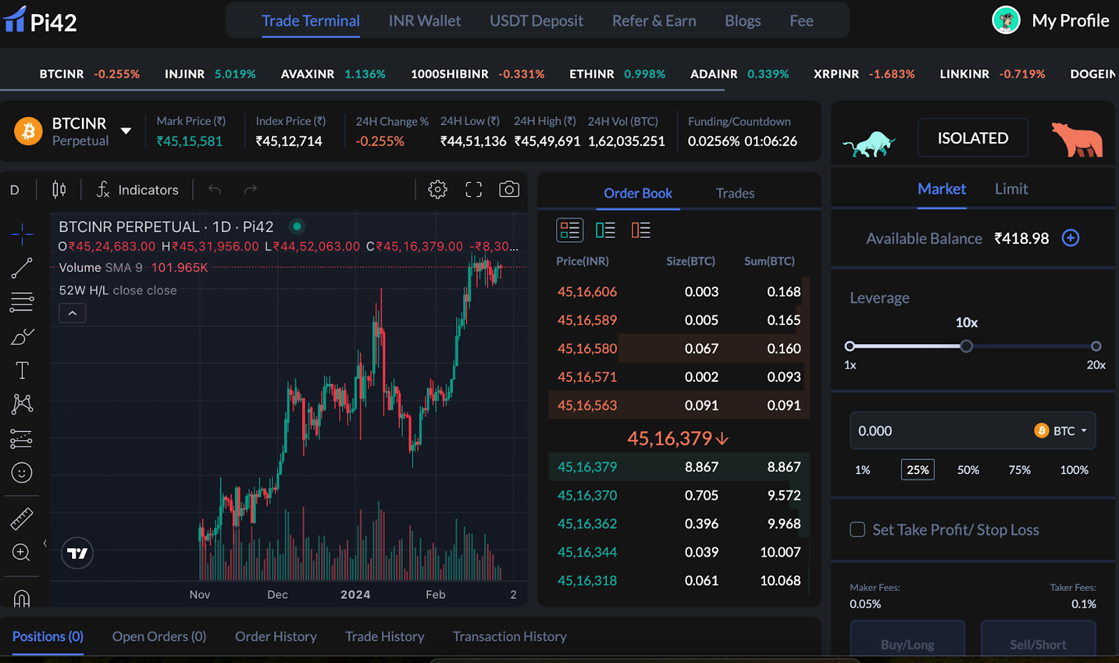The image size is (1119, 663).
Task: Open USDT Deposit page
Action: pyautogui.click(x=536, y=21)
